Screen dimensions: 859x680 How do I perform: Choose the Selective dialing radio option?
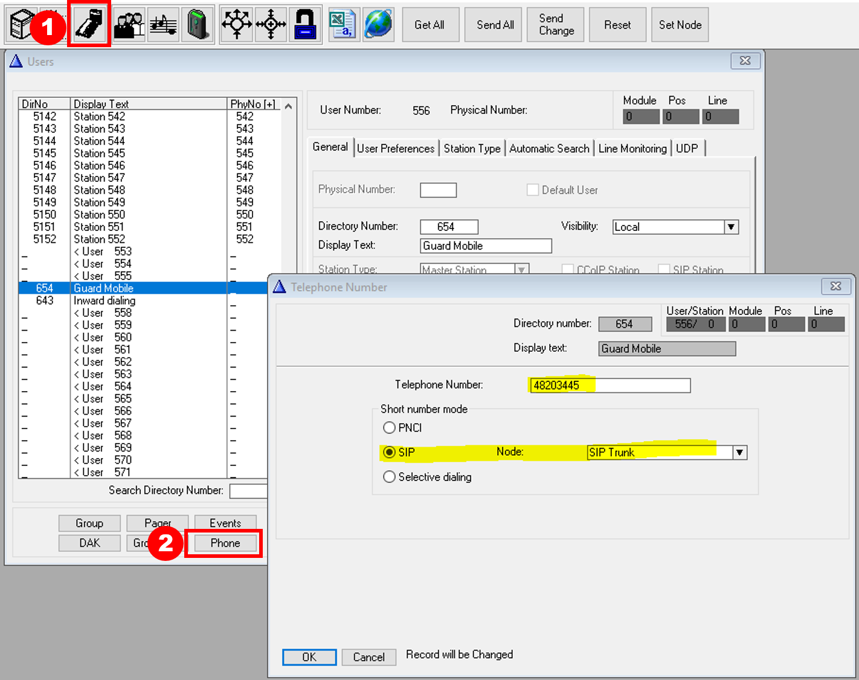click(x=390, y=477)
